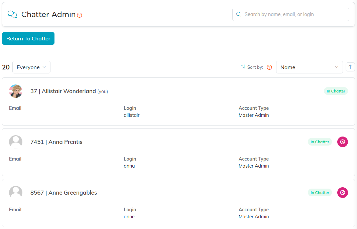
Task: Click the Email label in Allistair's card
Action: click(15, 108)
